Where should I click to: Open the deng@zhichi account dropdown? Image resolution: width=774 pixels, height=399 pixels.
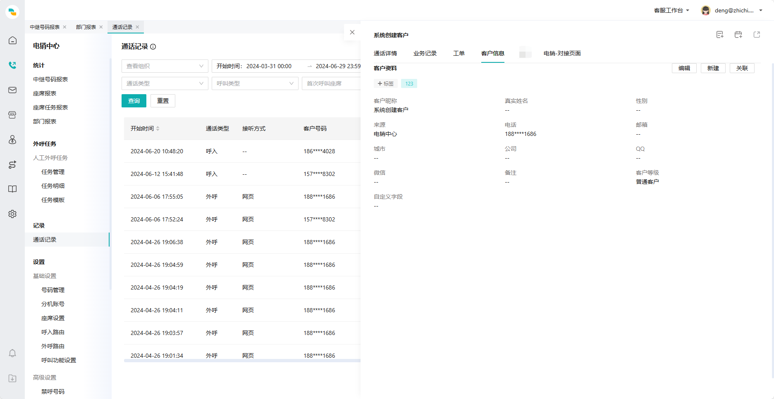point(738,10)
